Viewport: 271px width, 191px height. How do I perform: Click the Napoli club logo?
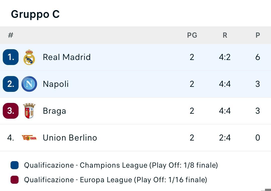point(29,84)
